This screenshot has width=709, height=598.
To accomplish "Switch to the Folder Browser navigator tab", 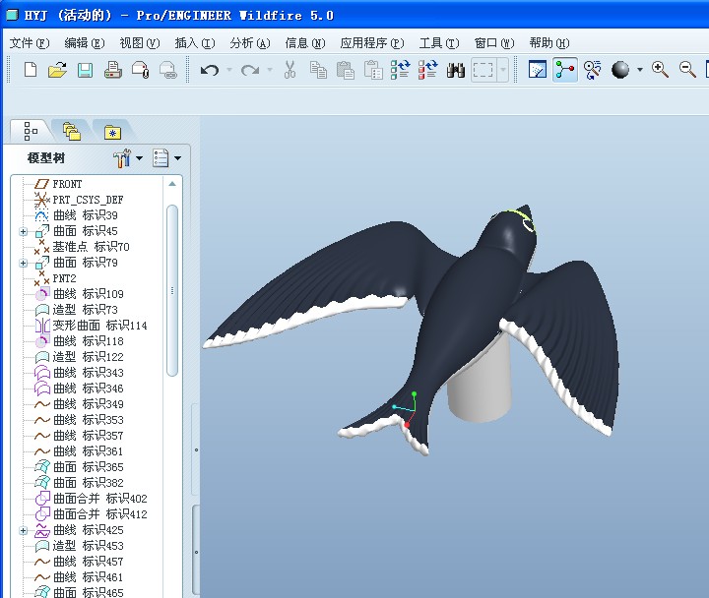I will (72, 132).
